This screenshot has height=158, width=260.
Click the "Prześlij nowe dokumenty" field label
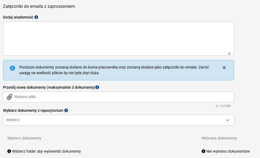(x=49, y=87)
